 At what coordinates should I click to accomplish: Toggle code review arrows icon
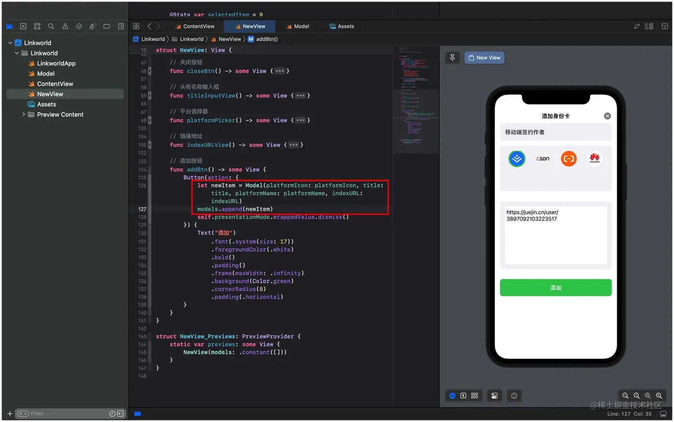click(x=636, y=26)
